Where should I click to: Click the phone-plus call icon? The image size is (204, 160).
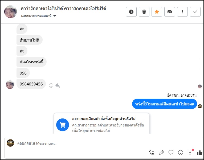tap(152, 153)
